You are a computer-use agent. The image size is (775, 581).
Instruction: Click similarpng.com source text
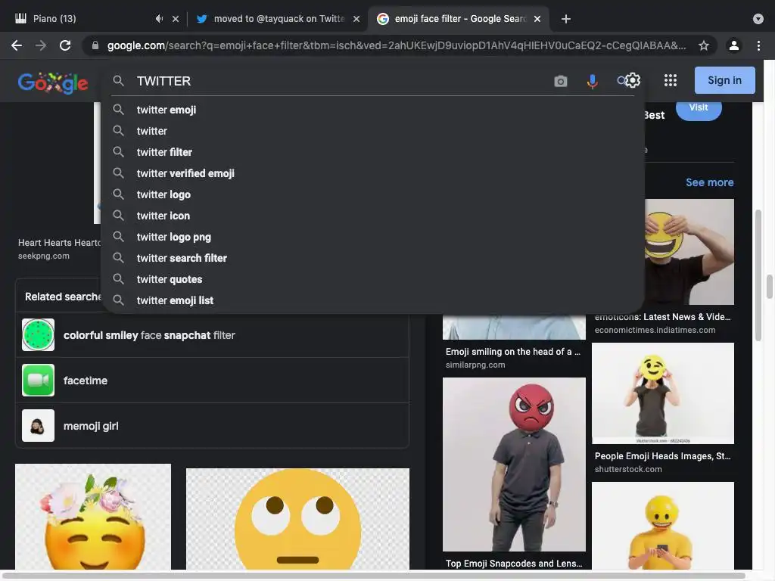475,365
